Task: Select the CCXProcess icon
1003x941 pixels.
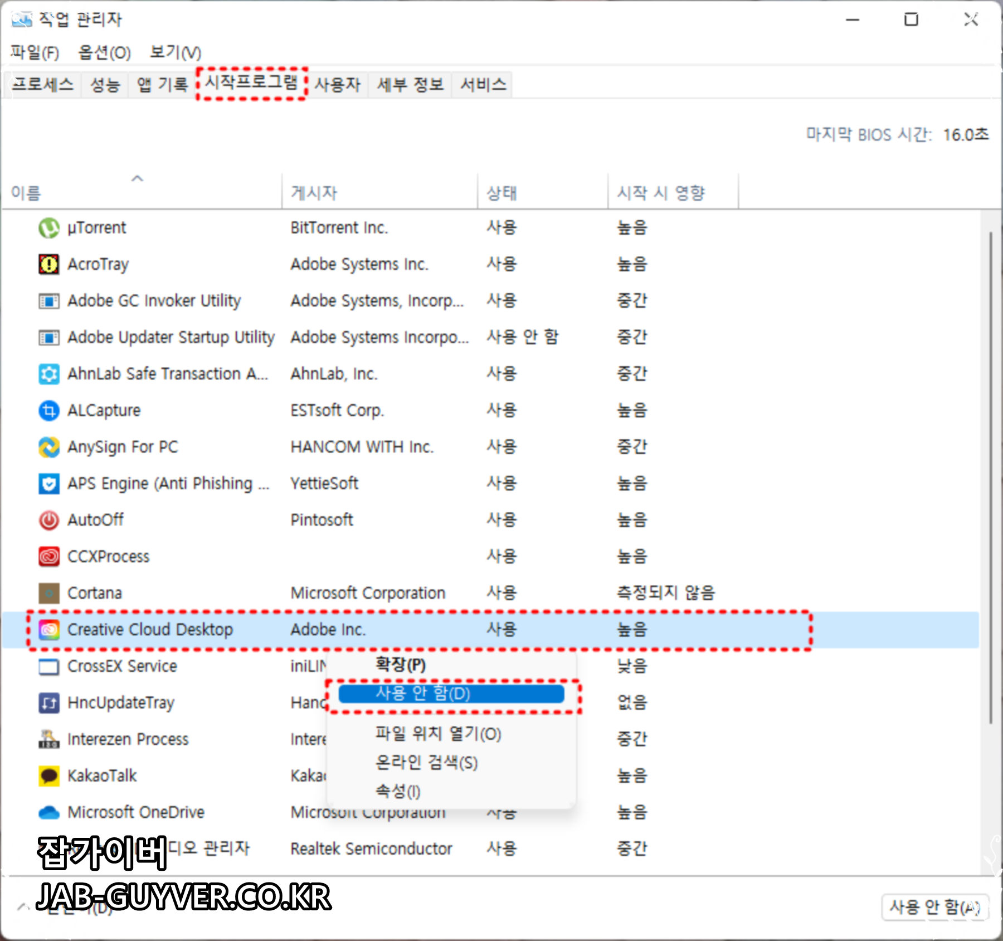Action: [x=49, y=556]
